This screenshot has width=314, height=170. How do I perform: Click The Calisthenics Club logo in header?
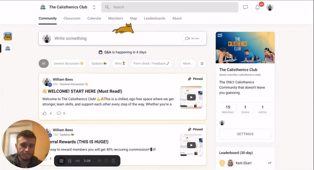click(43, 7)
